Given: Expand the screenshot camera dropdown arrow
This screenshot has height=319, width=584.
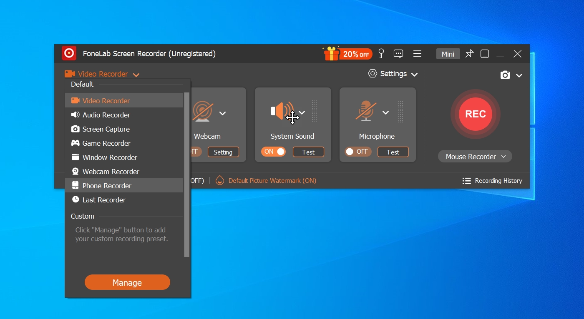Looking at the screenshot, I should tap(519, 75).
